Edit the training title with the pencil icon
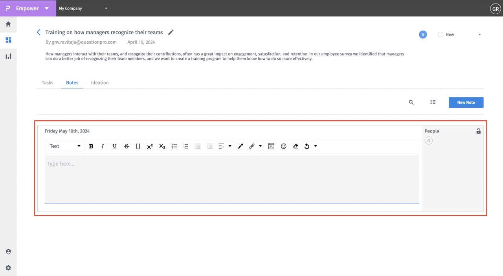Screen dimensions: 503x276 (x=171, y=32)
